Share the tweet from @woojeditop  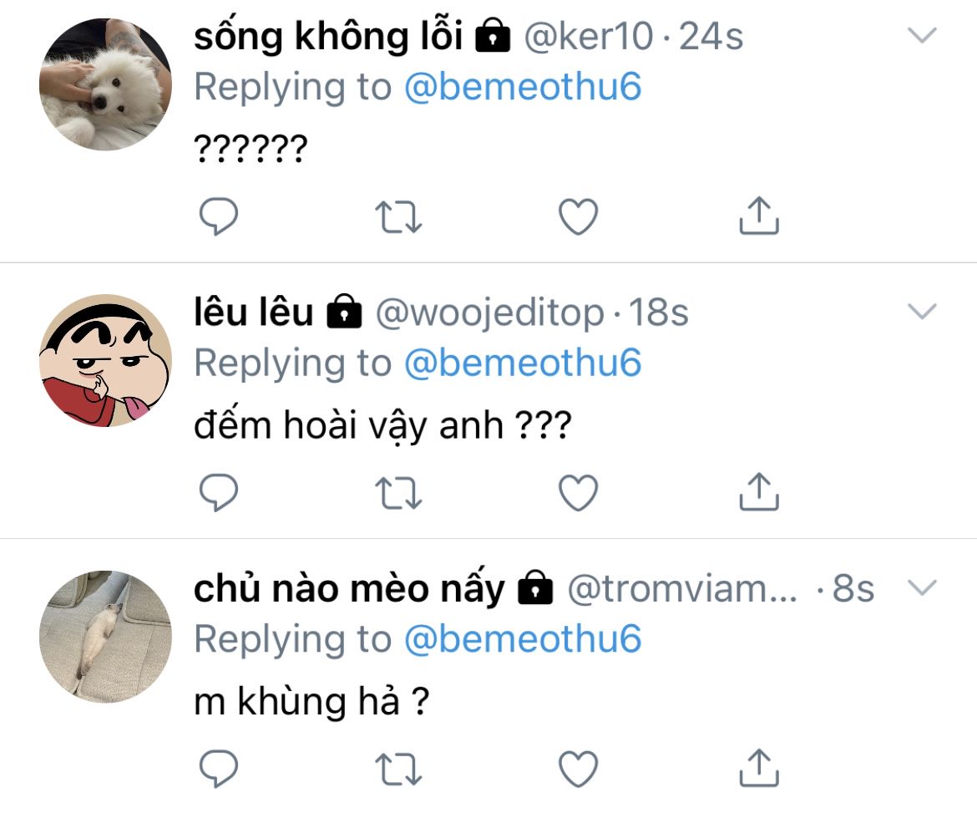click(759, 491)
